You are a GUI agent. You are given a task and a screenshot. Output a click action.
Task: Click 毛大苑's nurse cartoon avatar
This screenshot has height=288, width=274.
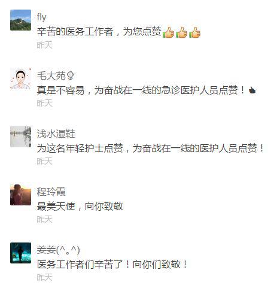(x=20, y=78)
